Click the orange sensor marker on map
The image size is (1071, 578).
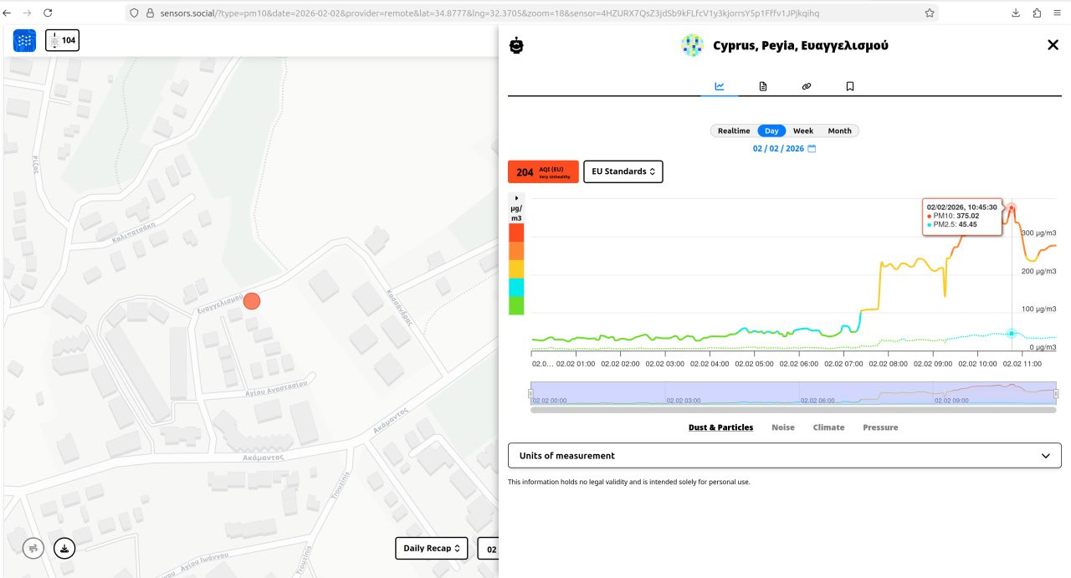click(x=252, y=301)
